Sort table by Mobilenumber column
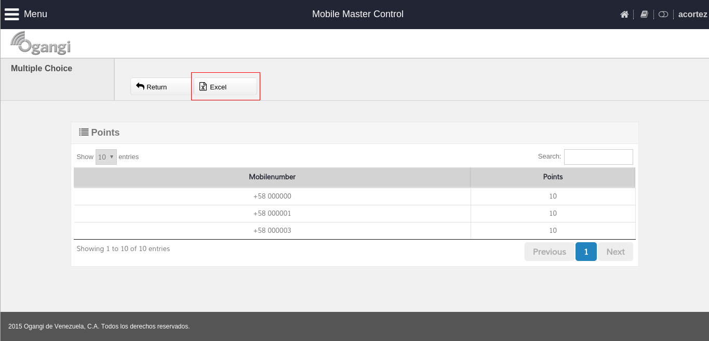This screenshot has height=341, width=709. point(272,177)
